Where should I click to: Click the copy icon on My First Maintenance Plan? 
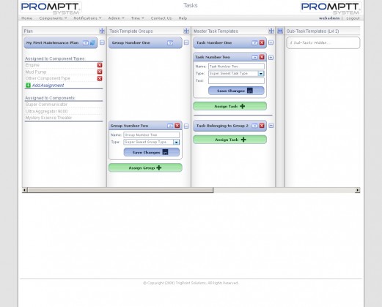tap(92, 43)
